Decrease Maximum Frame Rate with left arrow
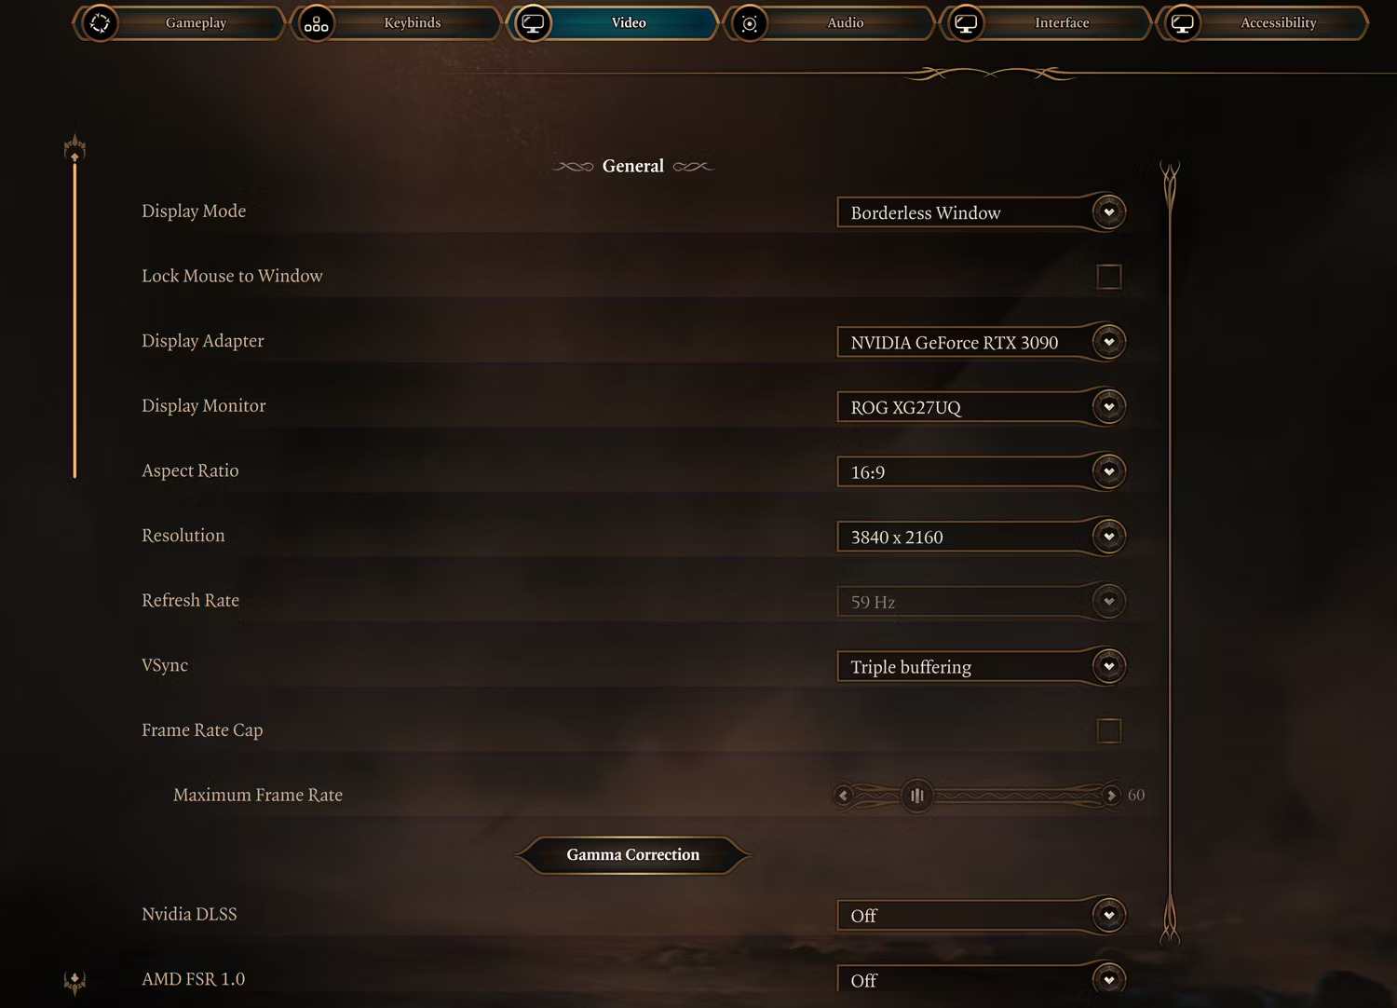The image size is (1397, 1008). [x=844, y=796]
